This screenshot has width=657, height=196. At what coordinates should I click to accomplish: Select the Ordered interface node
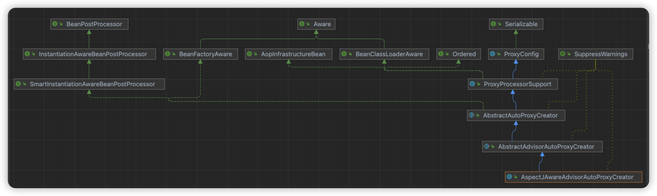(x=459, y=54)
